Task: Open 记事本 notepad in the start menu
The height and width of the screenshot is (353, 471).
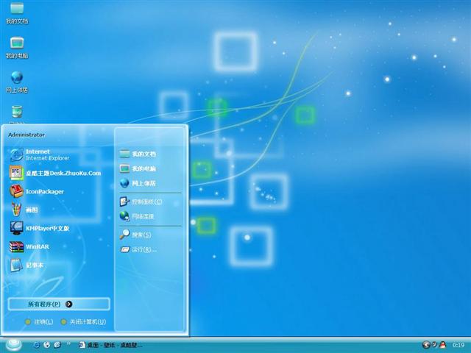Action: (x=26, y=265)
